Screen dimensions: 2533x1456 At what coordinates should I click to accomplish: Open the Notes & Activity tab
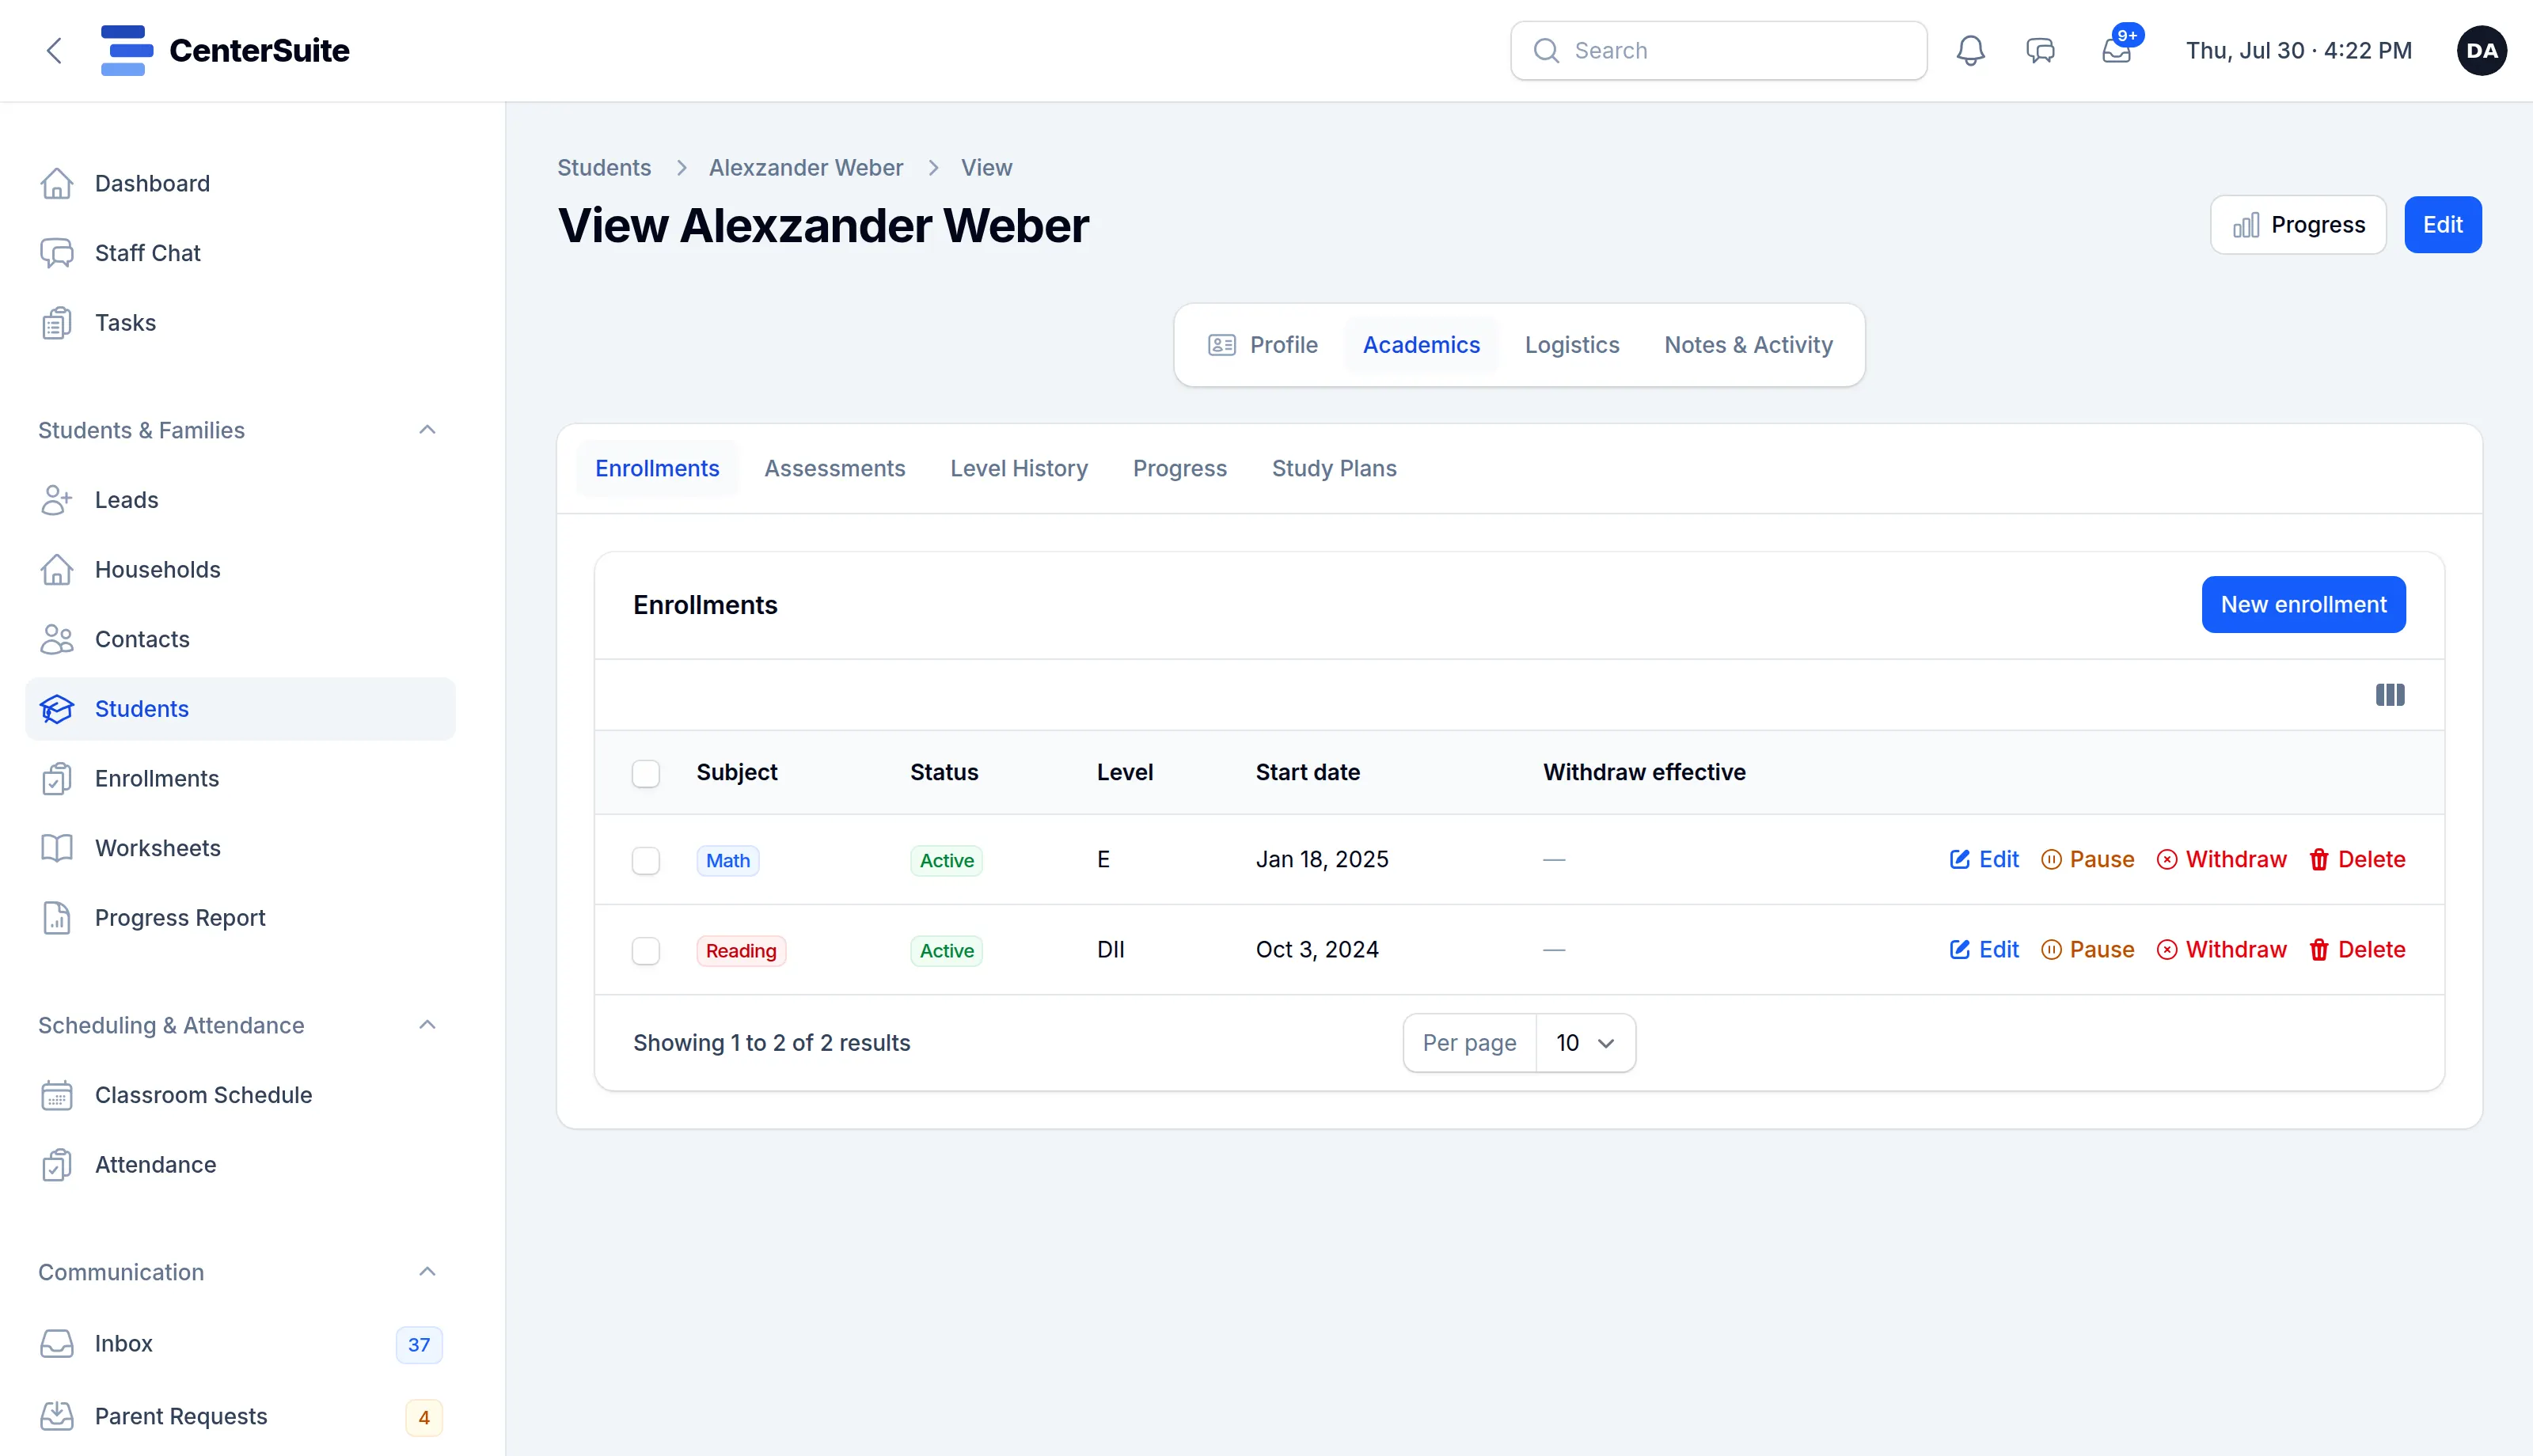[x=1748, y=345]
